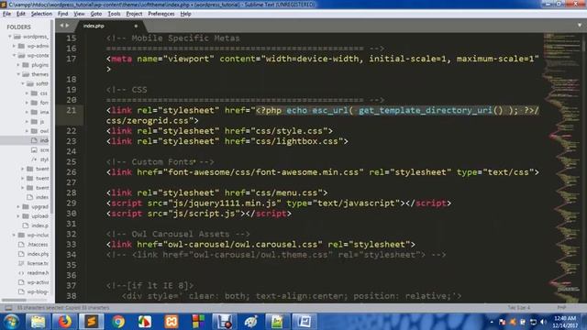
Task: Open the Project menu
Action: (x=134, y=14)
